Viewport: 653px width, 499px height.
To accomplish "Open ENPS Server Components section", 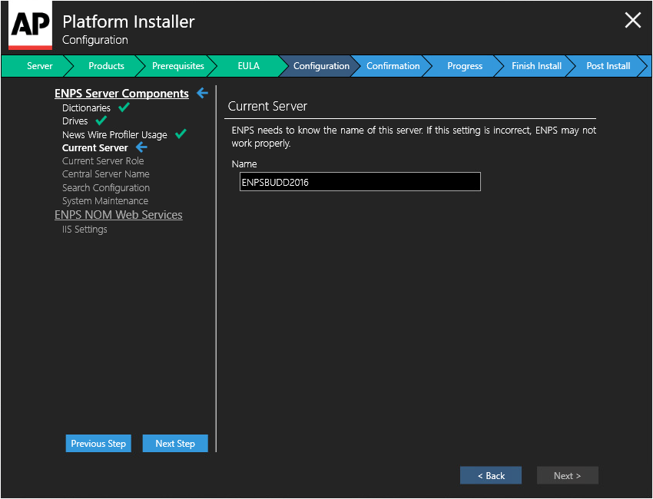I will coord(121,93).
